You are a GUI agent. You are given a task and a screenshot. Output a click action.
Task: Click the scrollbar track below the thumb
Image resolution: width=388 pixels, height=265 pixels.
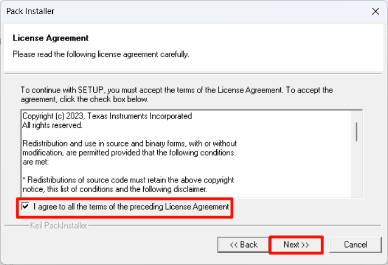tap(357, 170)
